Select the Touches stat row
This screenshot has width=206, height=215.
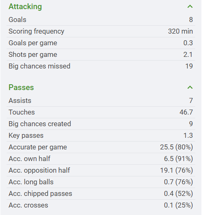click(101, 112)
